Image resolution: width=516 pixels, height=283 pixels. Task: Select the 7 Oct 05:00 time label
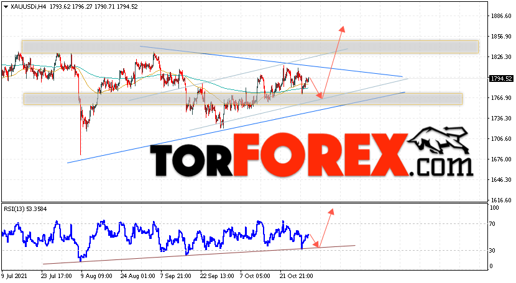click(x=255, y=276)
